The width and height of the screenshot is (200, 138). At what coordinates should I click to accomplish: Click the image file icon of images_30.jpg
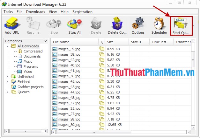55,125
